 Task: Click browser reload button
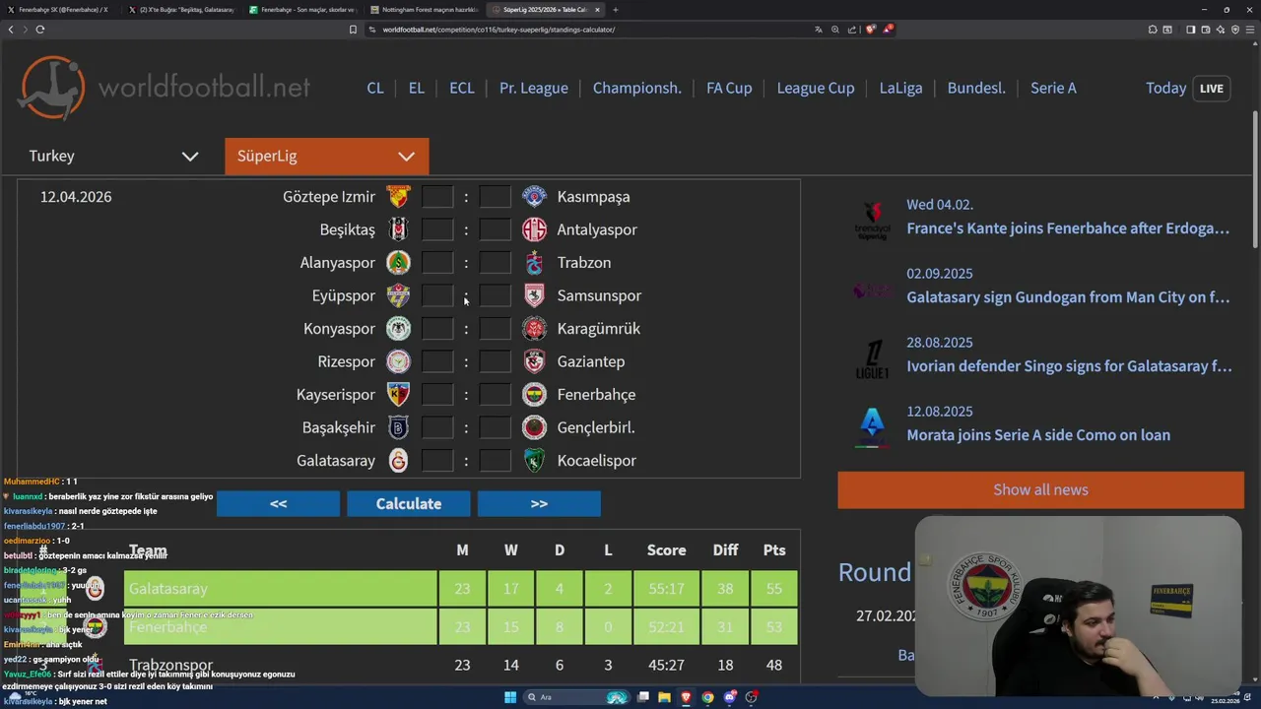(x=39, y=30)
